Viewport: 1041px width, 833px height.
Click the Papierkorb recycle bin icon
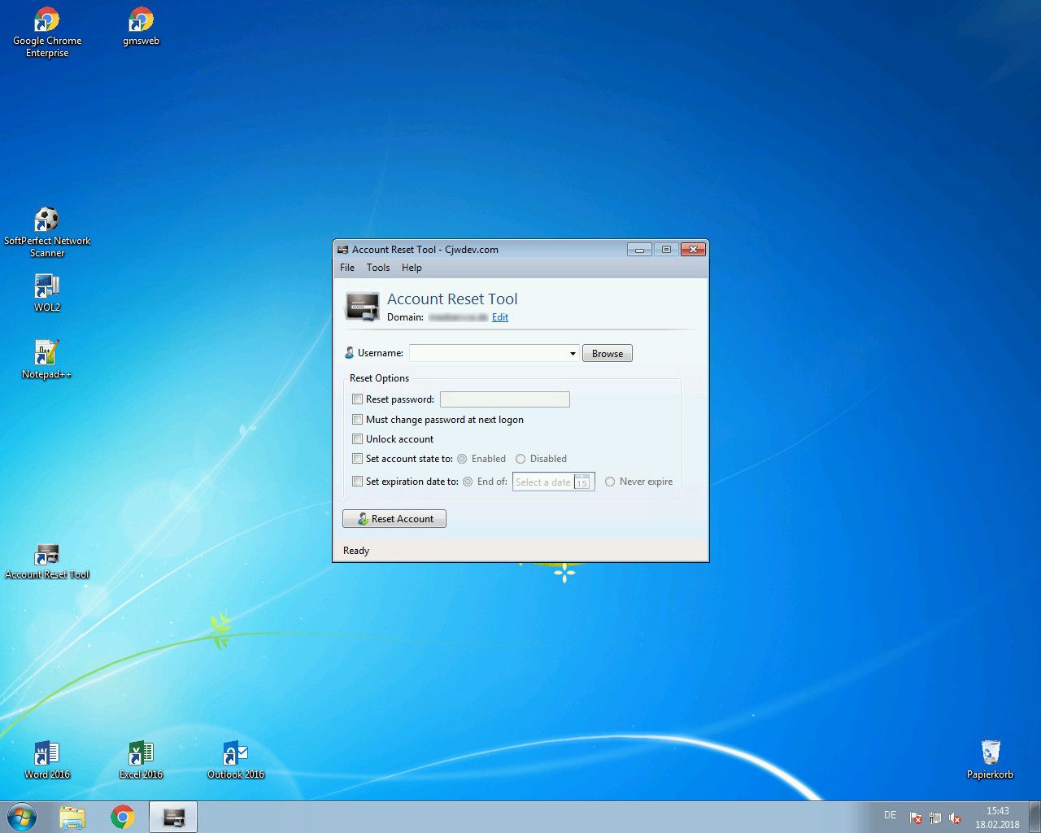pyautogui.click(x=990, y=752)
